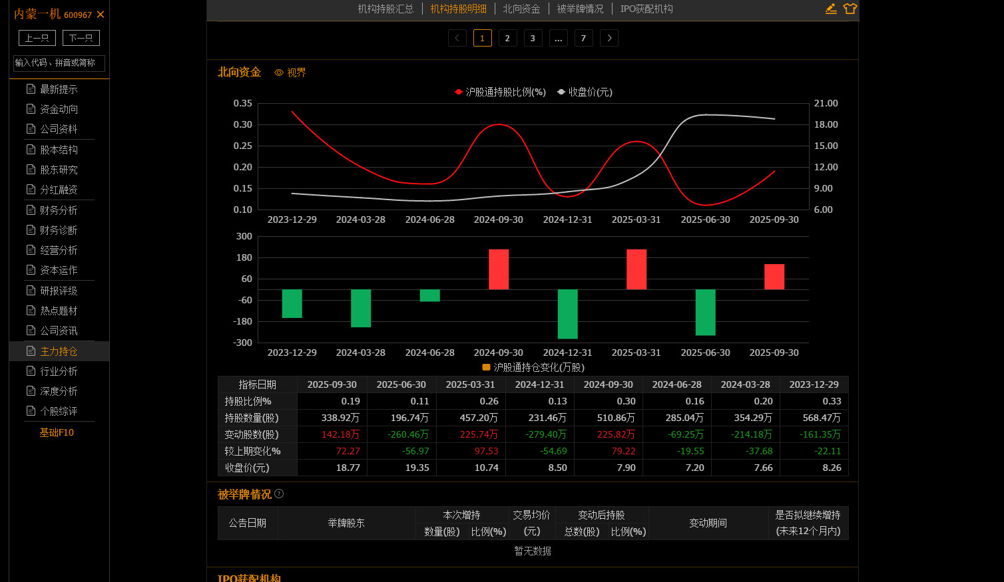Click the 2023-12-29 column header in table
The width and height of the screenshot is (1004, 582).
pyautogui.click(x=814, y=384)
